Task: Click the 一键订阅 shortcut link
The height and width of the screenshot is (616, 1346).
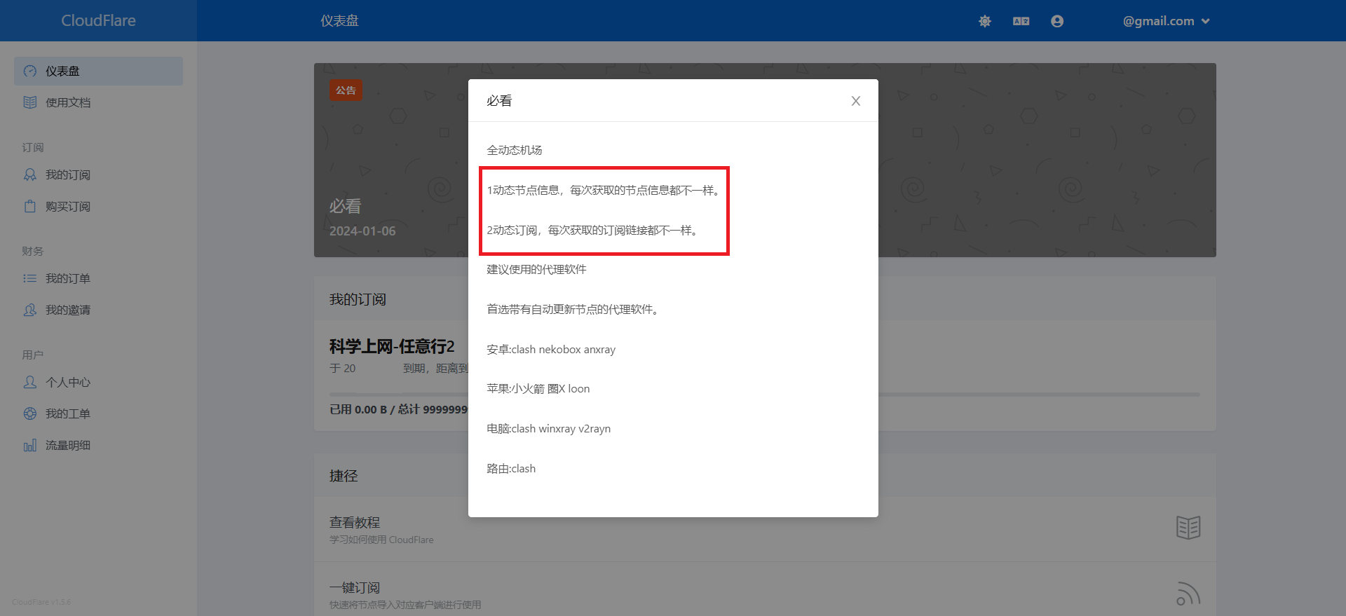Action: [x=355, y=588]
